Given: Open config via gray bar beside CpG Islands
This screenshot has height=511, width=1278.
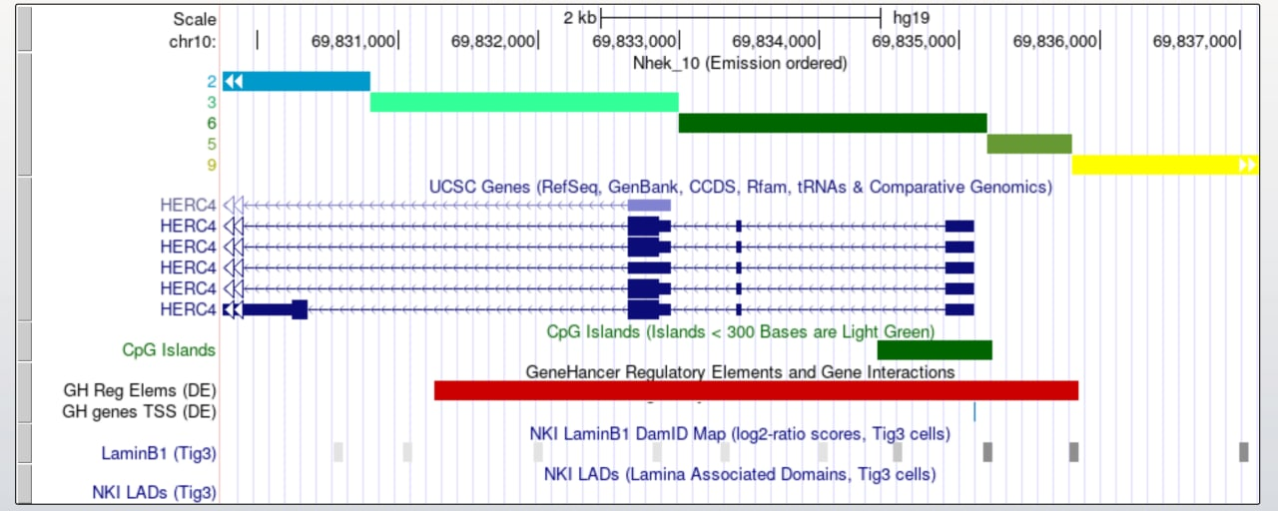Looking at the screenshot, I should tap(25, 341).
